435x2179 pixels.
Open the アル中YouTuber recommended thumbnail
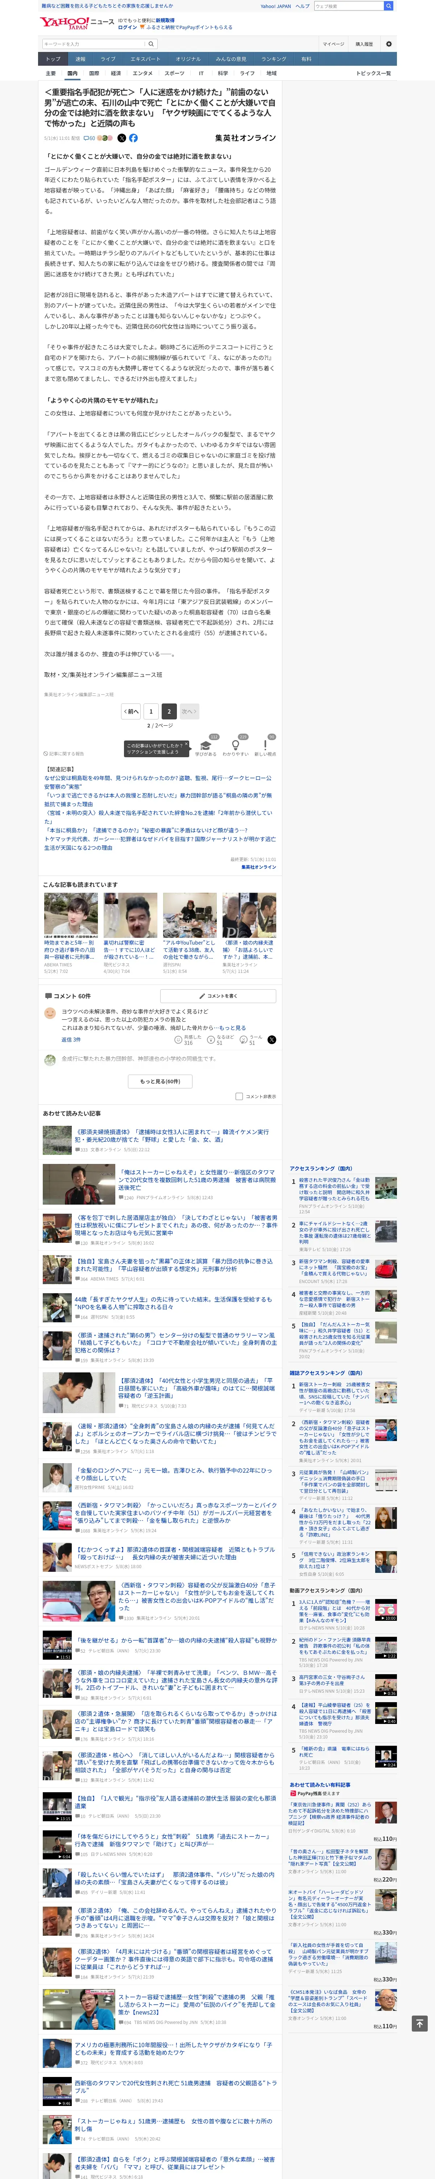click(x=190, y=914)
